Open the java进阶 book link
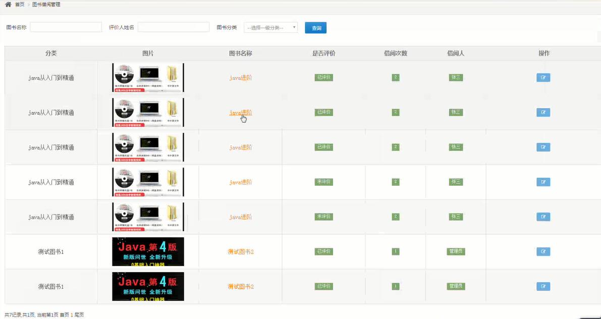The width and height of the screenshot is (601, 319). pyautogui.click(x=241, y=77)
